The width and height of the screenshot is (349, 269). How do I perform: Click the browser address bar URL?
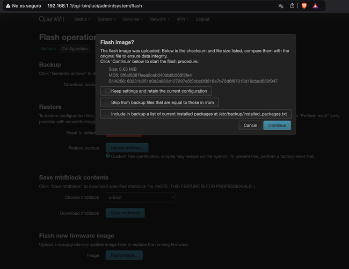(x=95, y=6)
